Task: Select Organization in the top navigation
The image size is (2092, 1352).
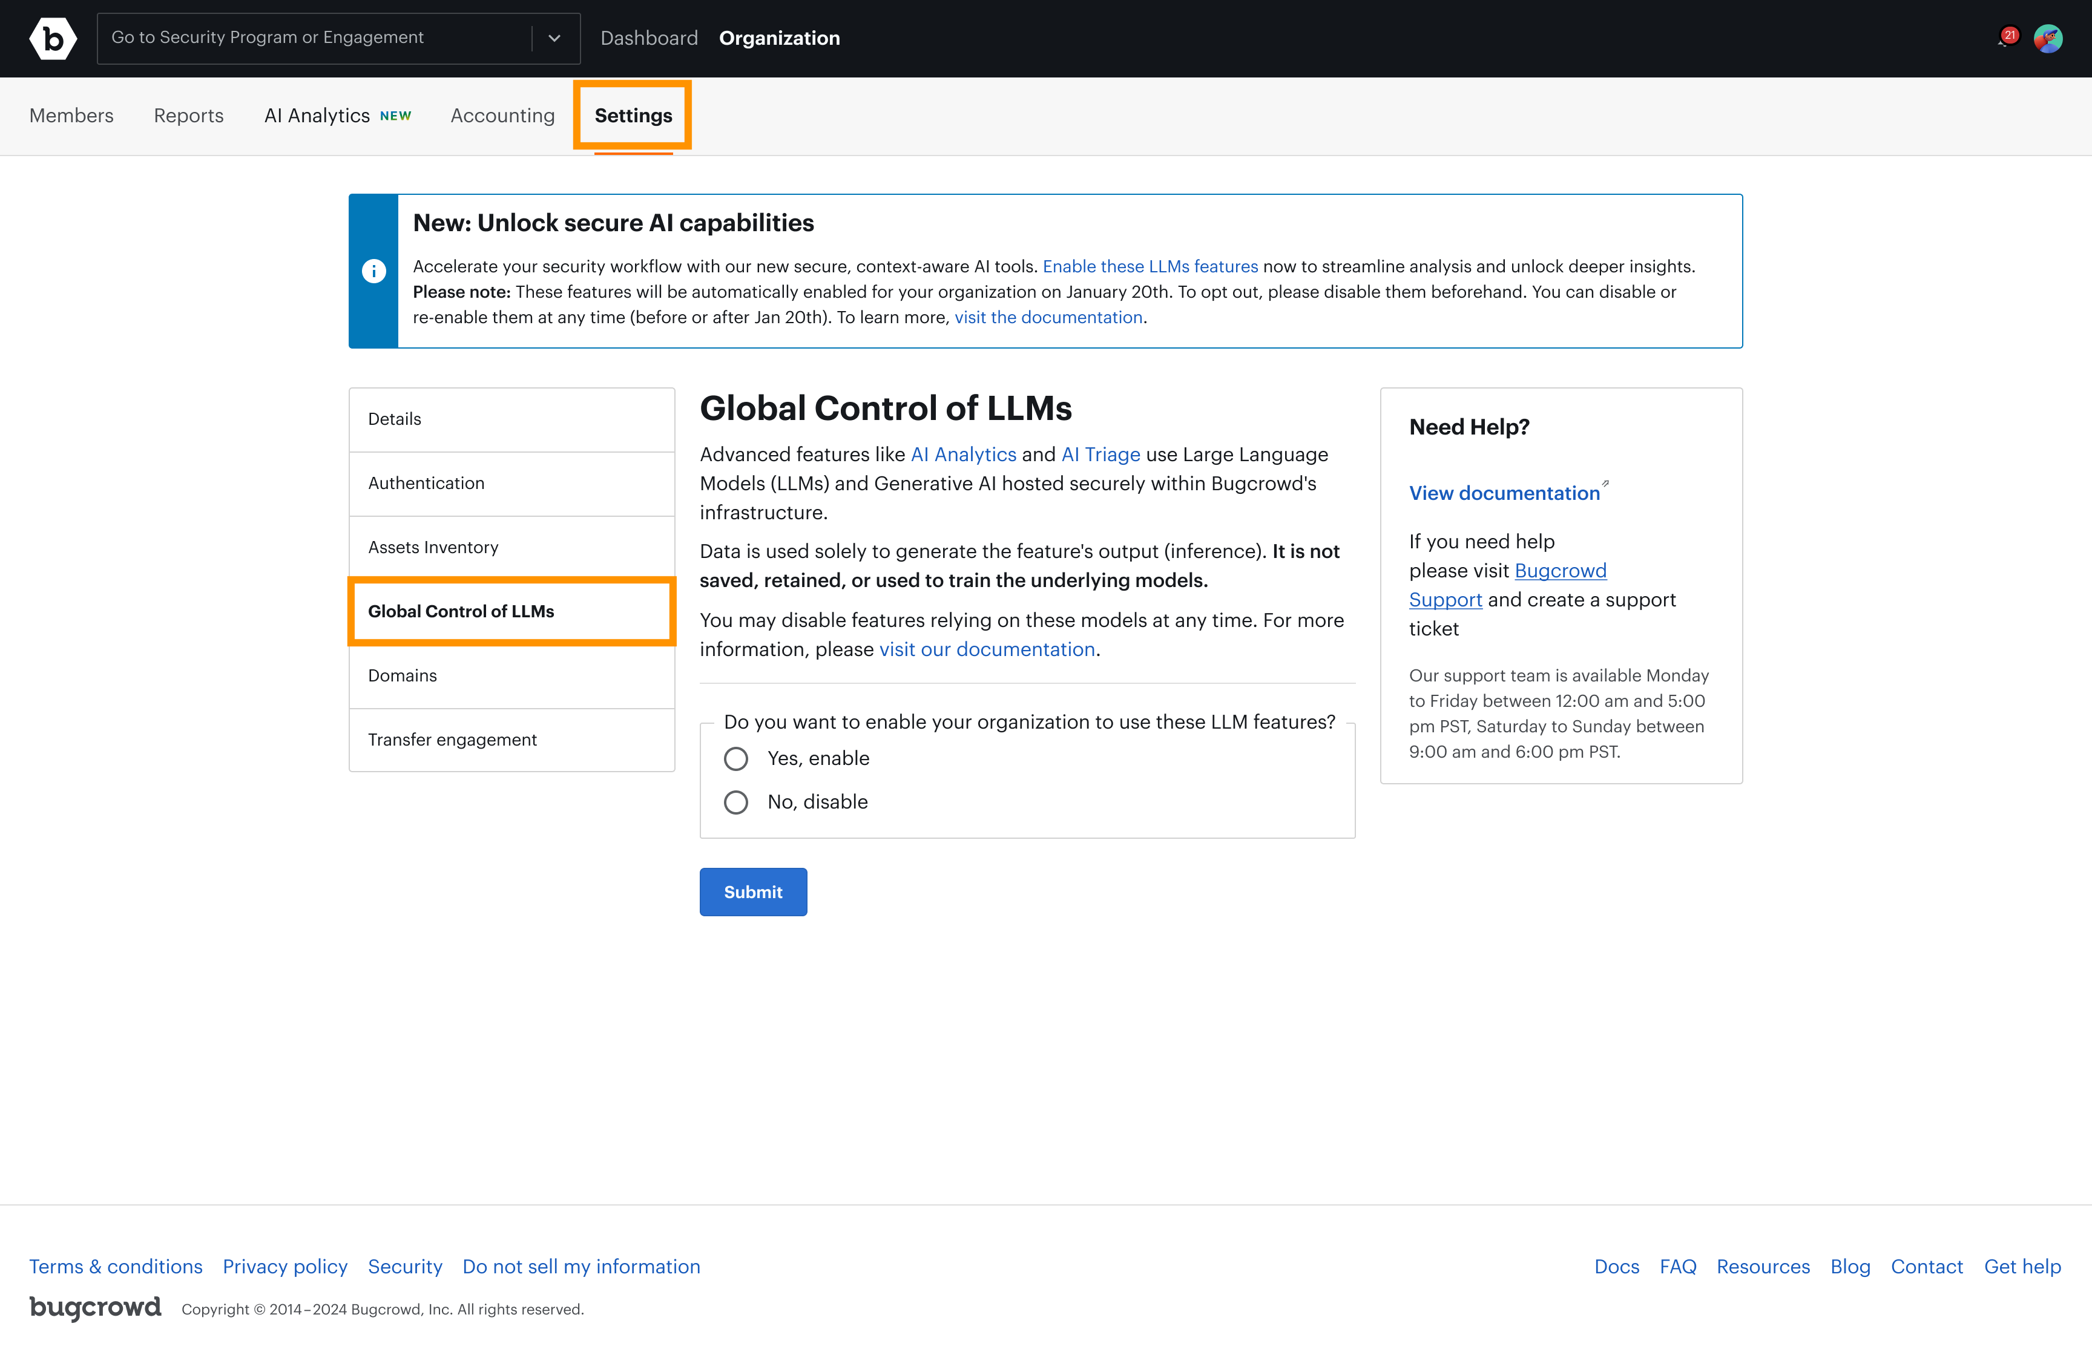Action: pos(780,38)
